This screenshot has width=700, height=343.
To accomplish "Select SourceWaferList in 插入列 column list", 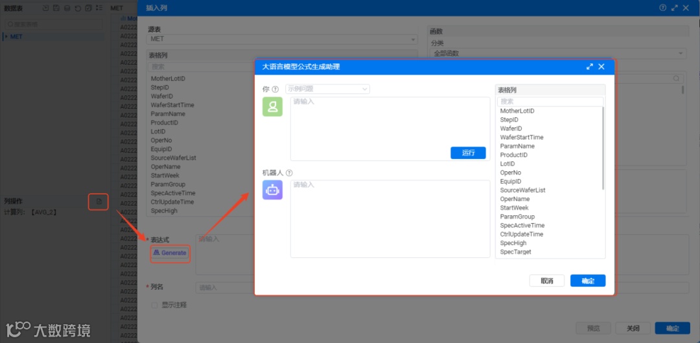I will tap(173, 158).
